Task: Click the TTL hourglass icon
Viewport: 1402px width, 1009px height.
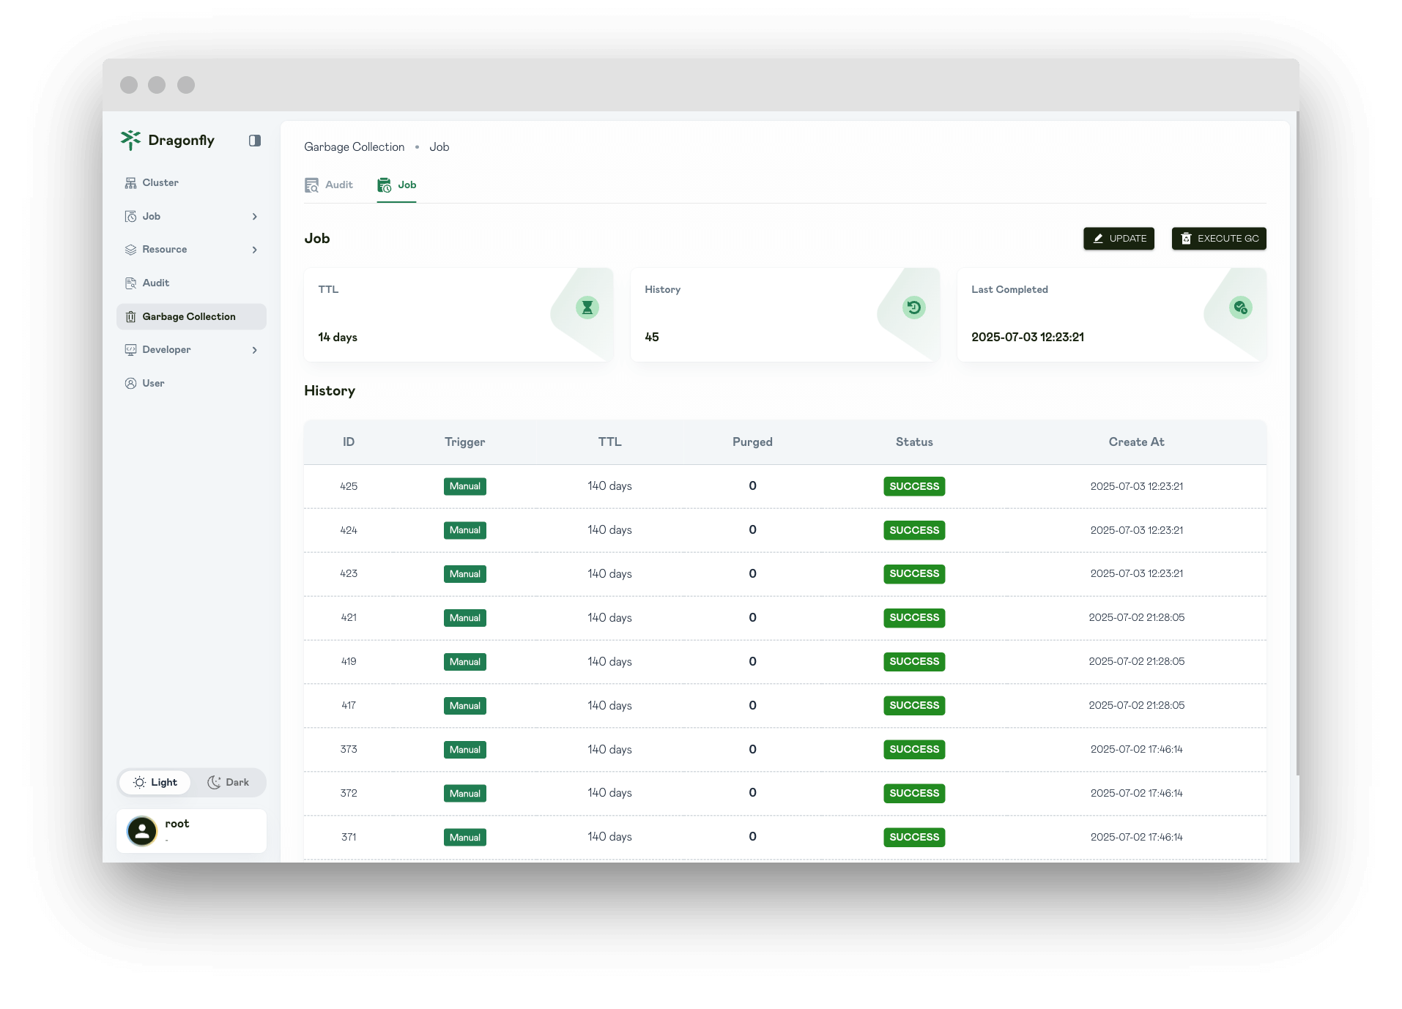Action: [x=587, y=308]
